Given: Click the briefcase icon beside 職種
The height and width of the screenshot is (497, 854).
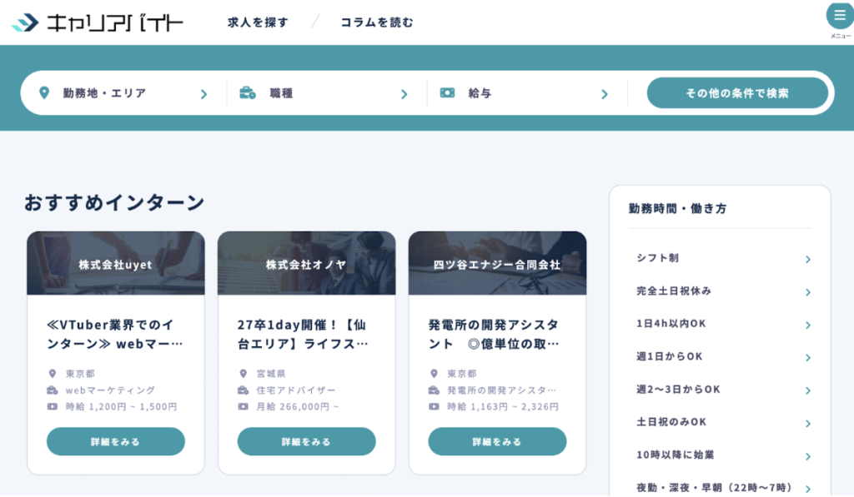Looking at the screenshot, I should click(x=248, y=93).
